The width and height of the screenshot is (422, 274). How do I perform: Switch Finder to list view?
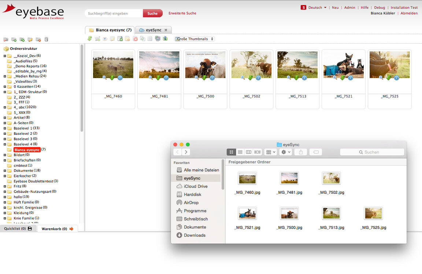coord(240,152)
